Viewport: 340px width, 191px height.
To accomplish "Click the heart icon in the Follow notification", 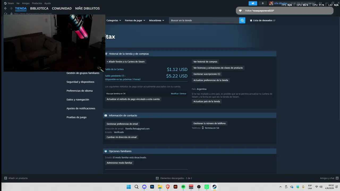I will click(240, 11).
